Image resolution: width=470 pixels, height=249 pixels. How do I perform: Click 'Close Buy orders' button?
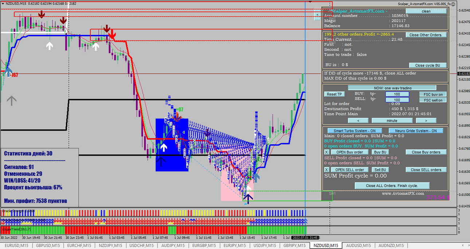[x=426, y=152]
